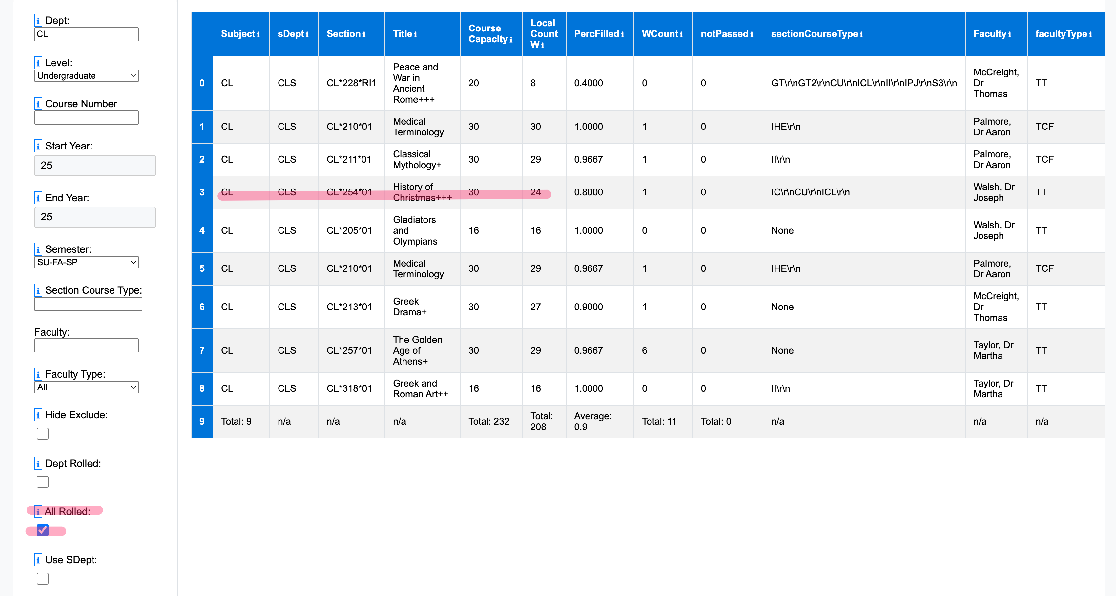Click info icon beside Semester label
Image resolution: width=1116 pixels, height=596 pixels.
pos(38,249)
